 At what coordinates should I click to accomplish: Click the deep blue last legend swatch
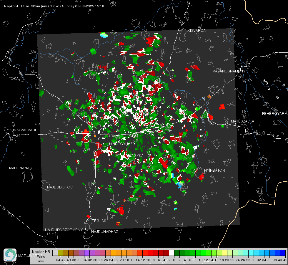pyautogui.click(x=283, y=253)
